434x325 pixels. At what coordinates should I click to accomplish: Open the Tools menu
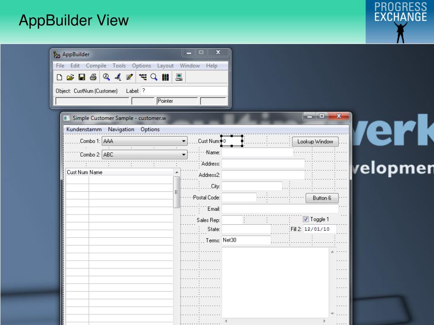119,66
